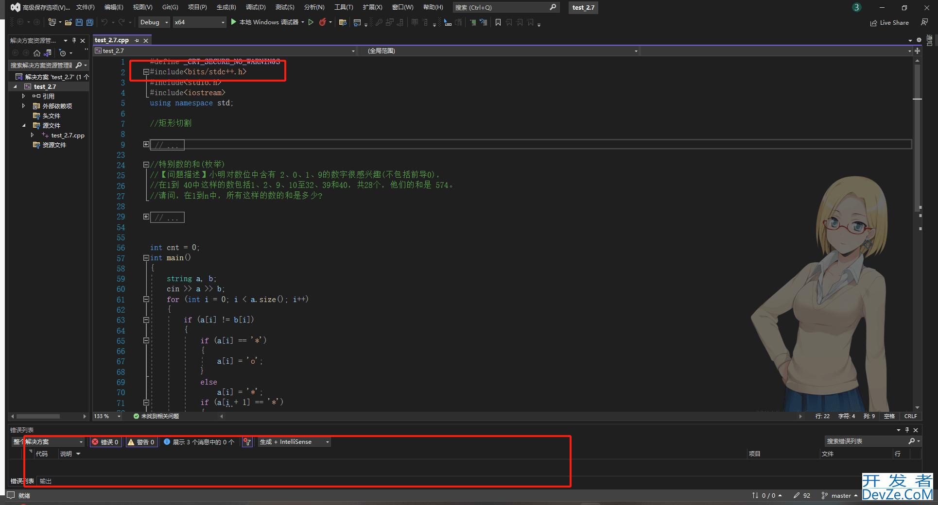Click the no issues found indicator
Screen dimensions: 938x505
tap(156, 416)
